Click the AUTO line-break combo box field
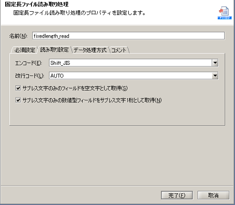 tap(133, 76)
